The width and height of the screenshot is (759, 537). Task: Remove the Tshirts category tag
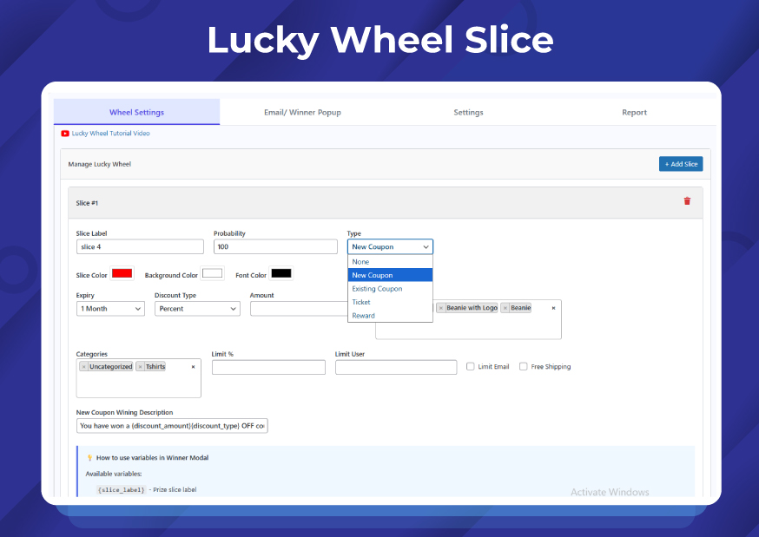pyautogui.click(x=140, y=367)
